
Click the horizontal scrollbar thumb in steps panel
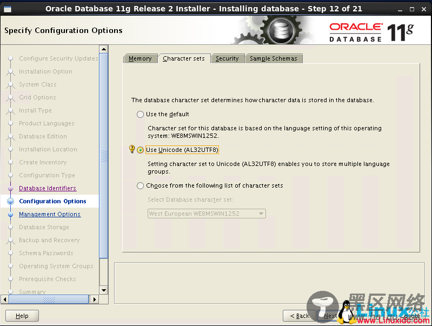tap(49, 300)
